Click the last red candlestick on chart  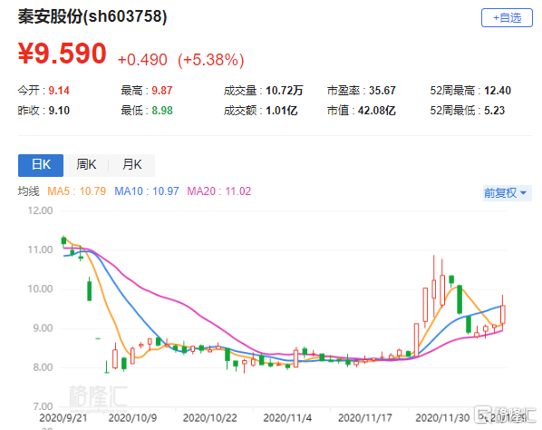pyautogui.click(x=503, y=314)
